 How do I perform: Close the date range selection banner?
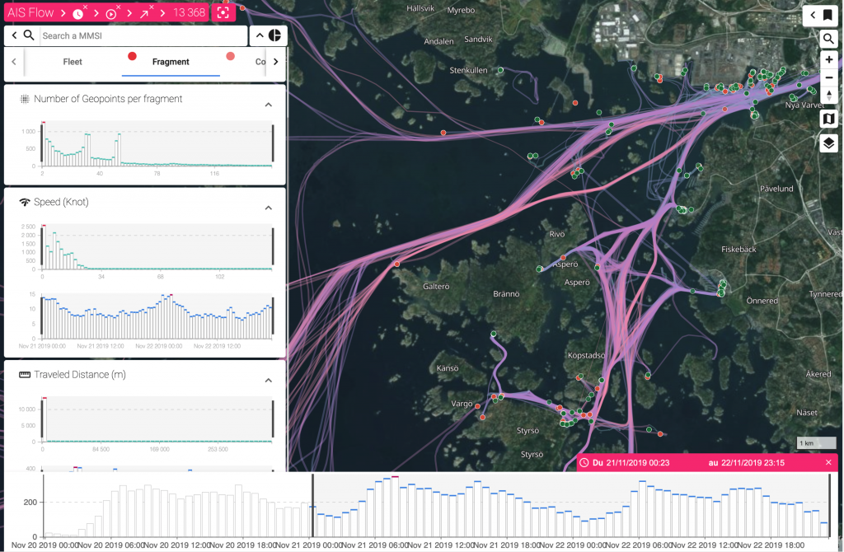pyautogui.click(x=828, y=463)
